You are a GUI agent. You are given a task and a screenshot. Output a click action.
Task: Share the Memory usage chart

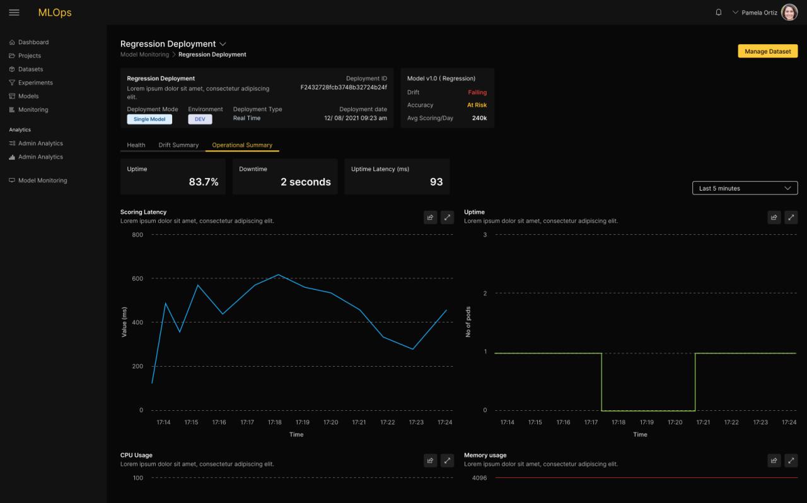[x=774, y=461]
